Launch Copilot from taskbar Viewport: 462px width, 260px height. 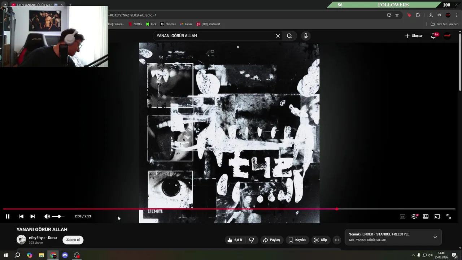(x=29, y=255)
